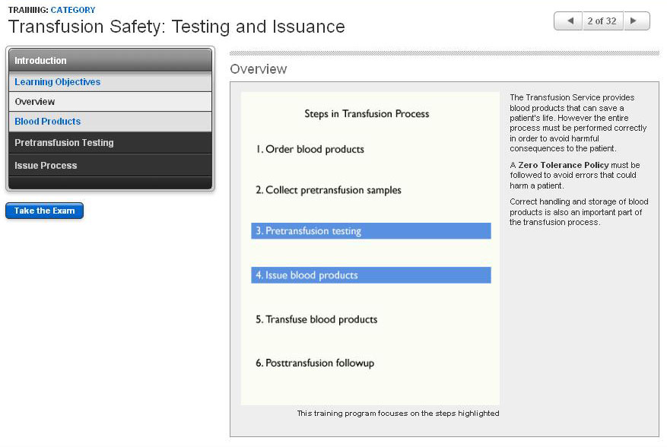Collapse the Introduction section header
The image size is (667, 447).
point(110,61)
